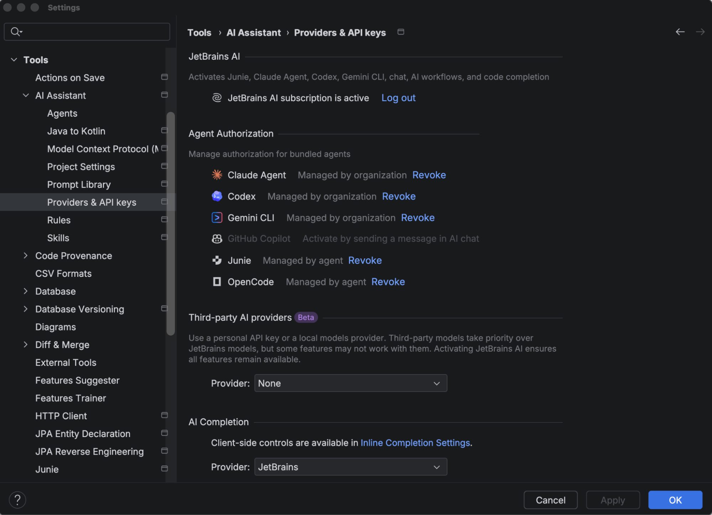Open CSV Formats settings
The height and width of the screenshot is (515, 712).
[x=63, y=273]
